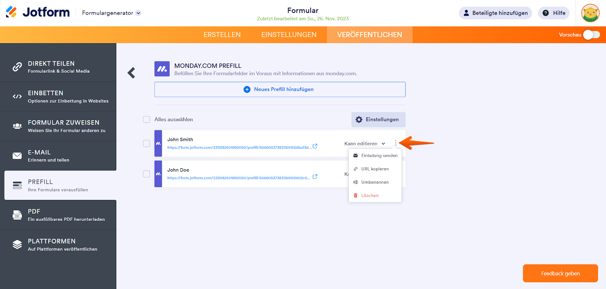Image resolution: width=606 pixels, height=289 pixels.
Task: Switch to the EINSTELLUNGEN tab
Action: point(289,35)
